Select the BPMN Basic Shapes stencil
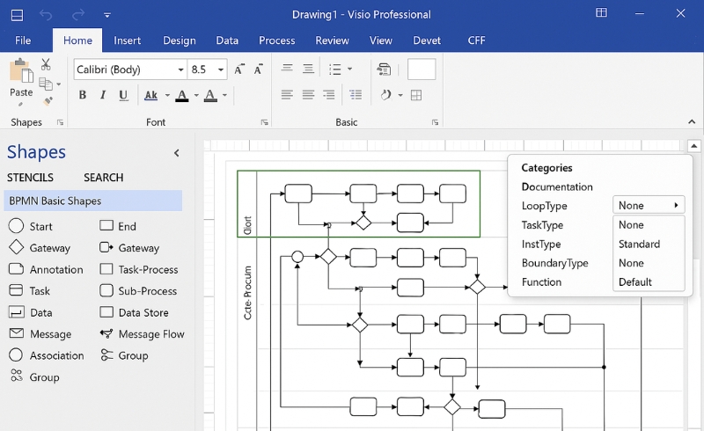This screenshot has width=704, height=431. 93,201
